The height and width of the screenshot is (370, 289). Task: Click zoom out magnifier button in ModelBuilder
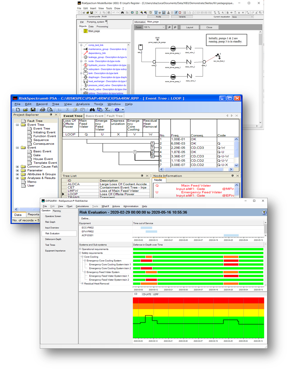coord(175,27)
